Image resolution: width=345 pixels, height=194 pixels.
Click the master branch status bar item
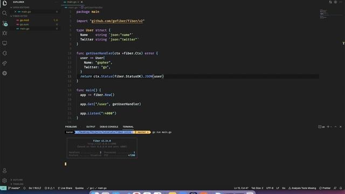click(x=14, y=188)
